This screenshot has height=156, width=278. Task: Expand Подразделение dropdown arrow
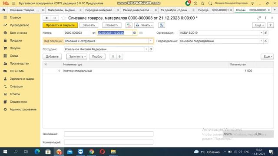[261, 41]
